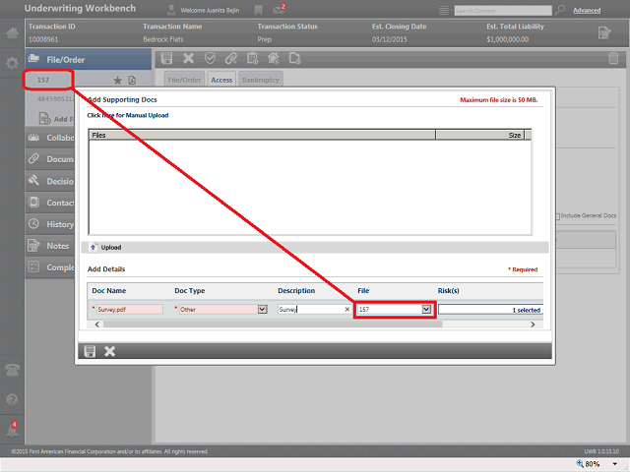Click the star favorite icon for 157
Screen dimensions: 630x472
(117, 81)
